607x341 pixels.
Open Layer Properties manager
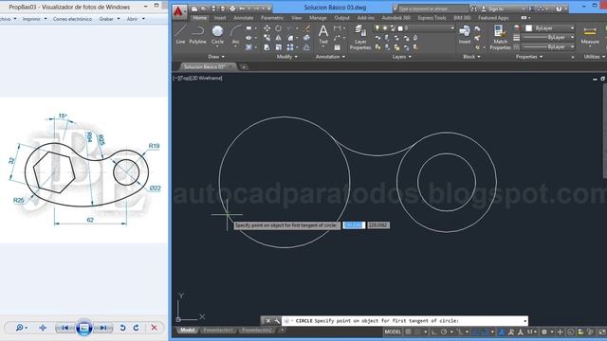(360, 38)
